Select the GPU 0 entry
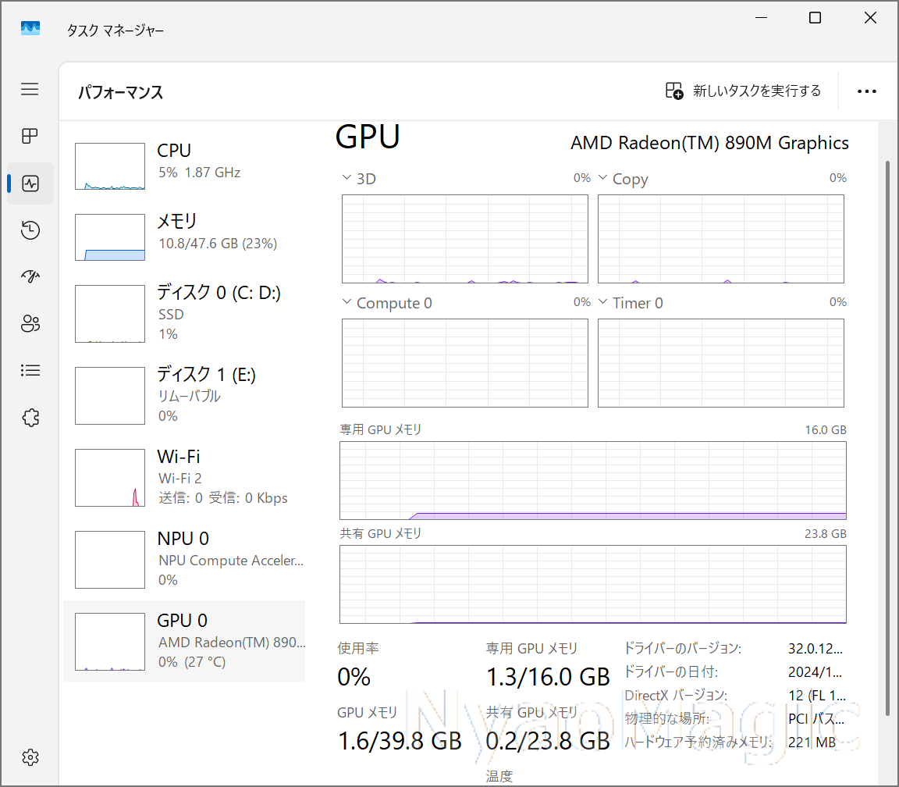 184,641
